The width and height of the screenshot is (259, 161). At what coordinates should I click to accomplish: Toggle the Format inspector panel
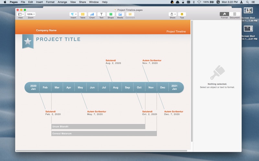224,14
